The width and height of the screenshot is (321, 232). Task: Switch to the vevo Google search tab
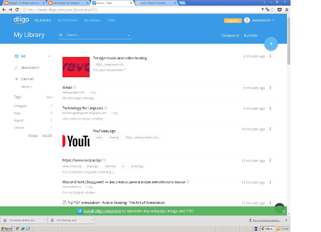pos(156,3)
